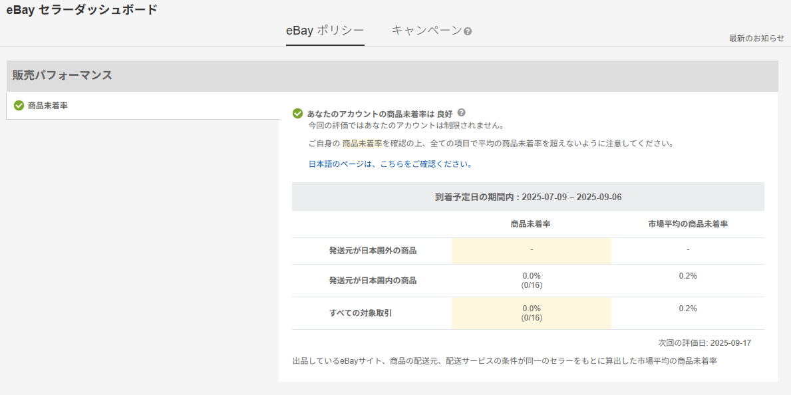Screen dimensions: 791x395
Task: Switch to the eBay ポリシー tab
Action: click(x=325, y=31)
